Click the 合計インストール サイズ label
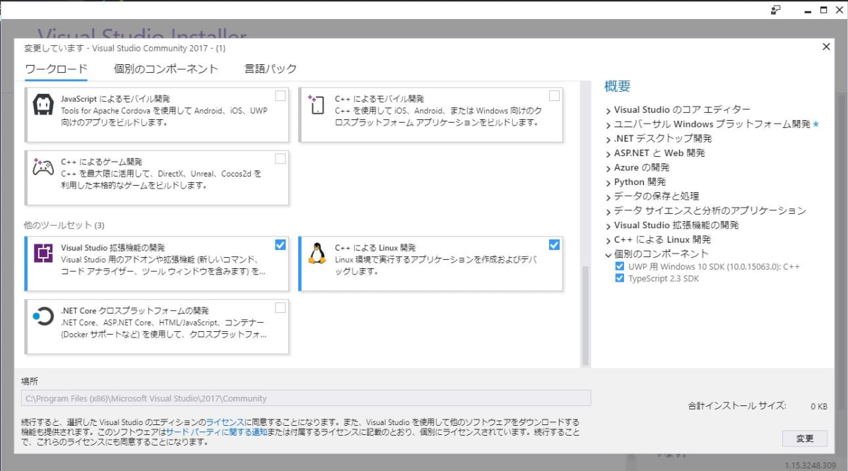Image resolution: width=848 pixels, height=471 pixels. [x=737, y=406]
